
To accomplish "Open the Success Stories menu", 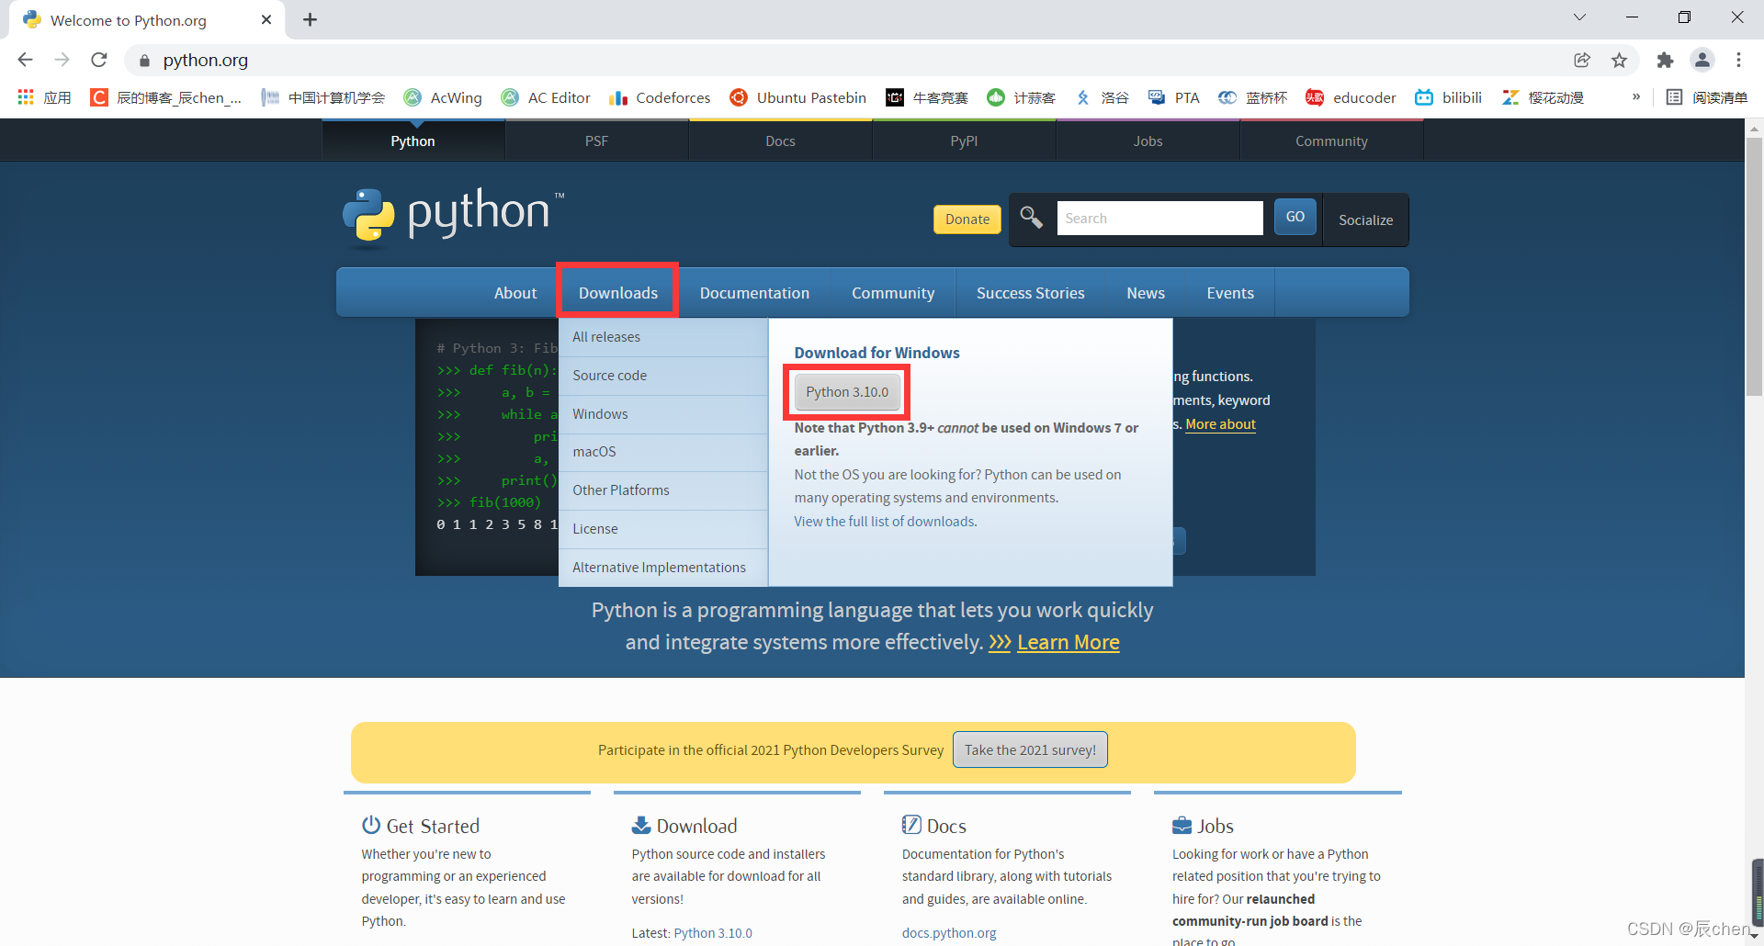I will pos(1030,293).
